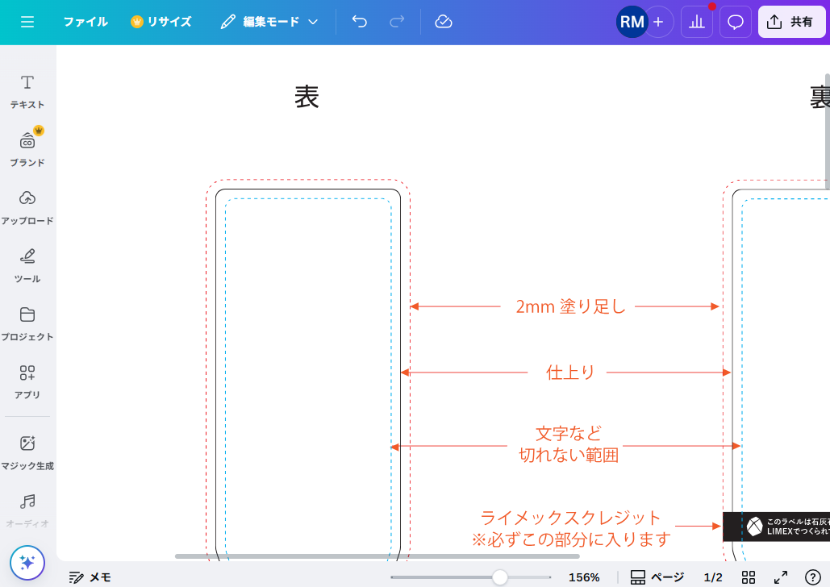
Task: Select the ツール drawing panel
Action: [x=27, y=265]
